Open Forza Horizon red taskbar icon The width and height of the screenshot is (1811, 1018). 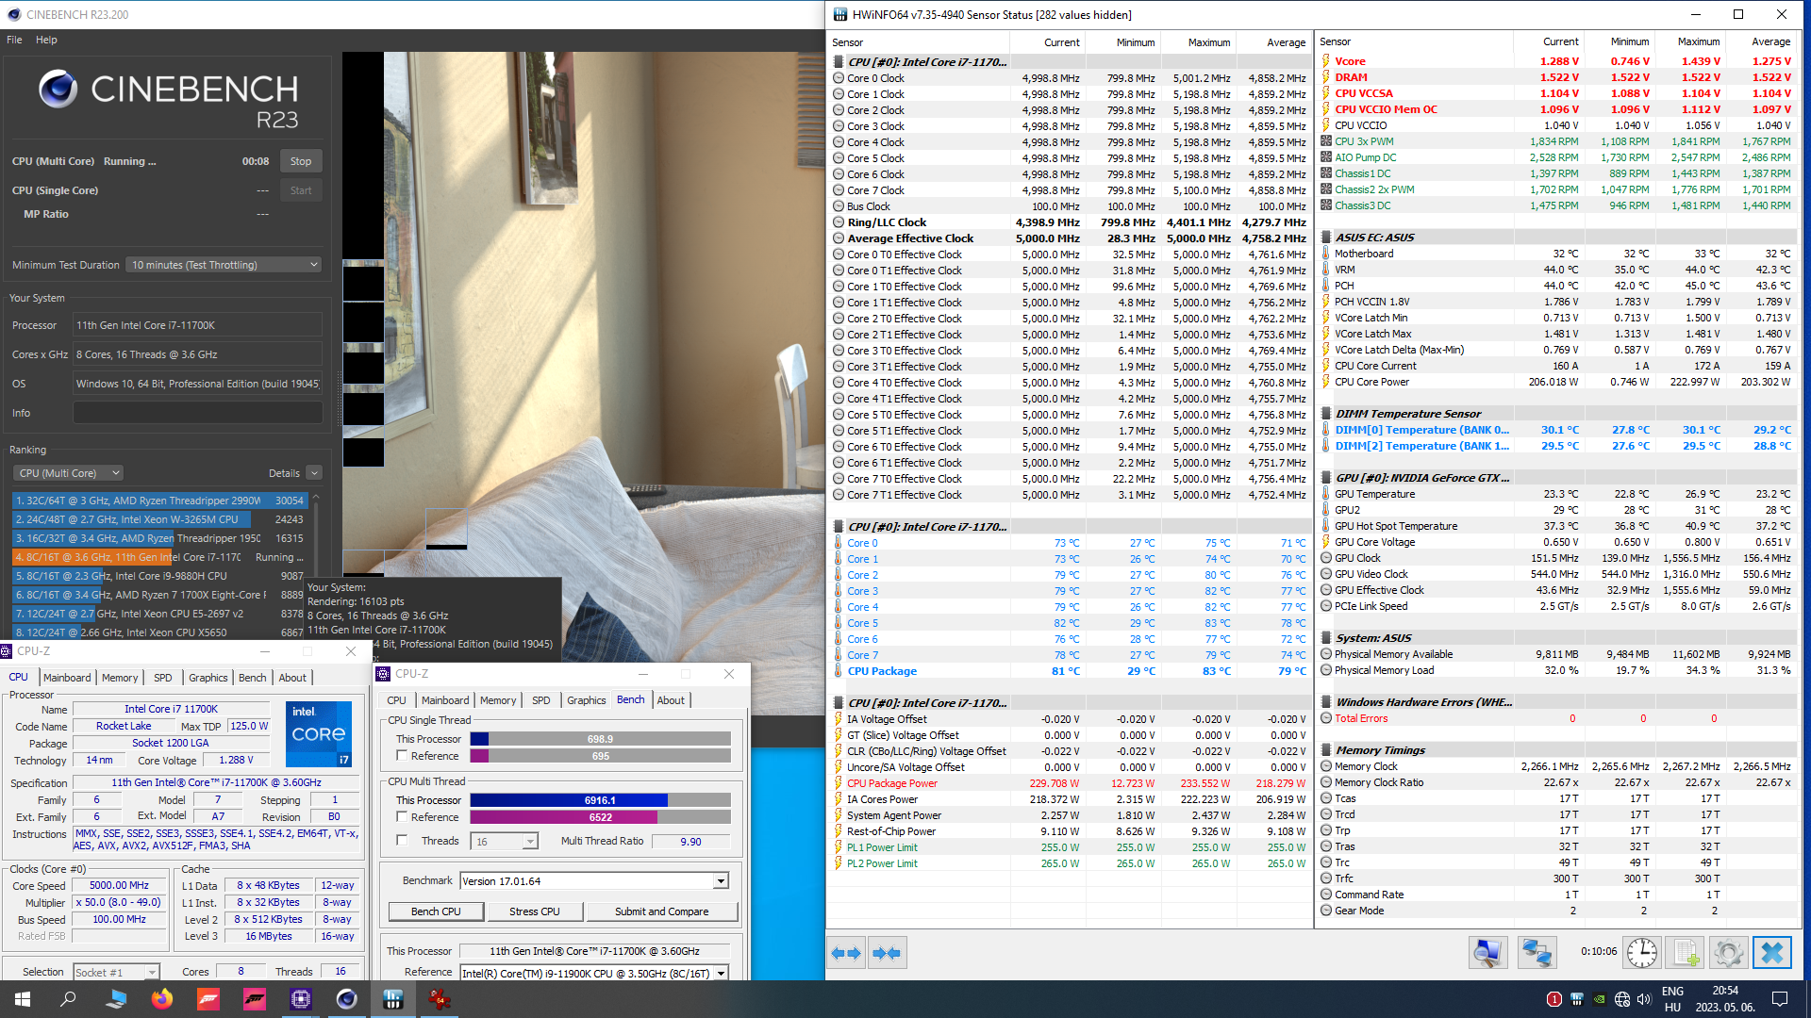pyautogui.click(x=208, y=999)
